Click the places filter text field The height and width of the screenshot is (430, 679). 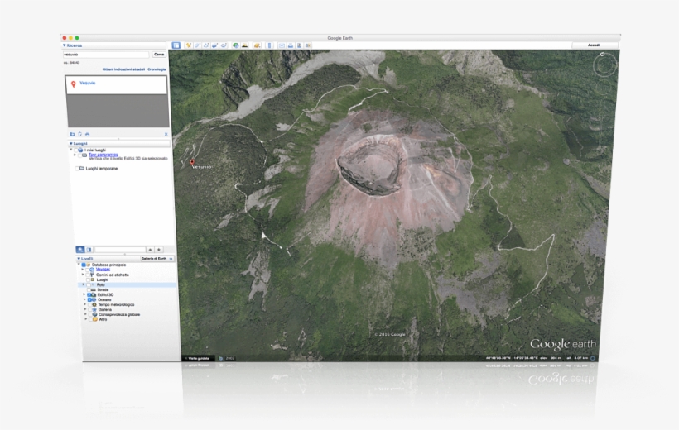120,250
